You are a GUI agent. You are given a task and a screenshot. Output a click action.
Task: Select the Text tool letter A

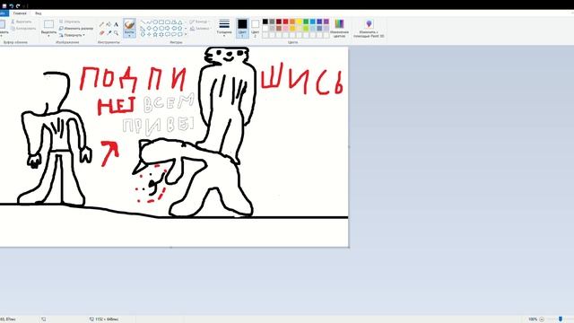point(116,24)
